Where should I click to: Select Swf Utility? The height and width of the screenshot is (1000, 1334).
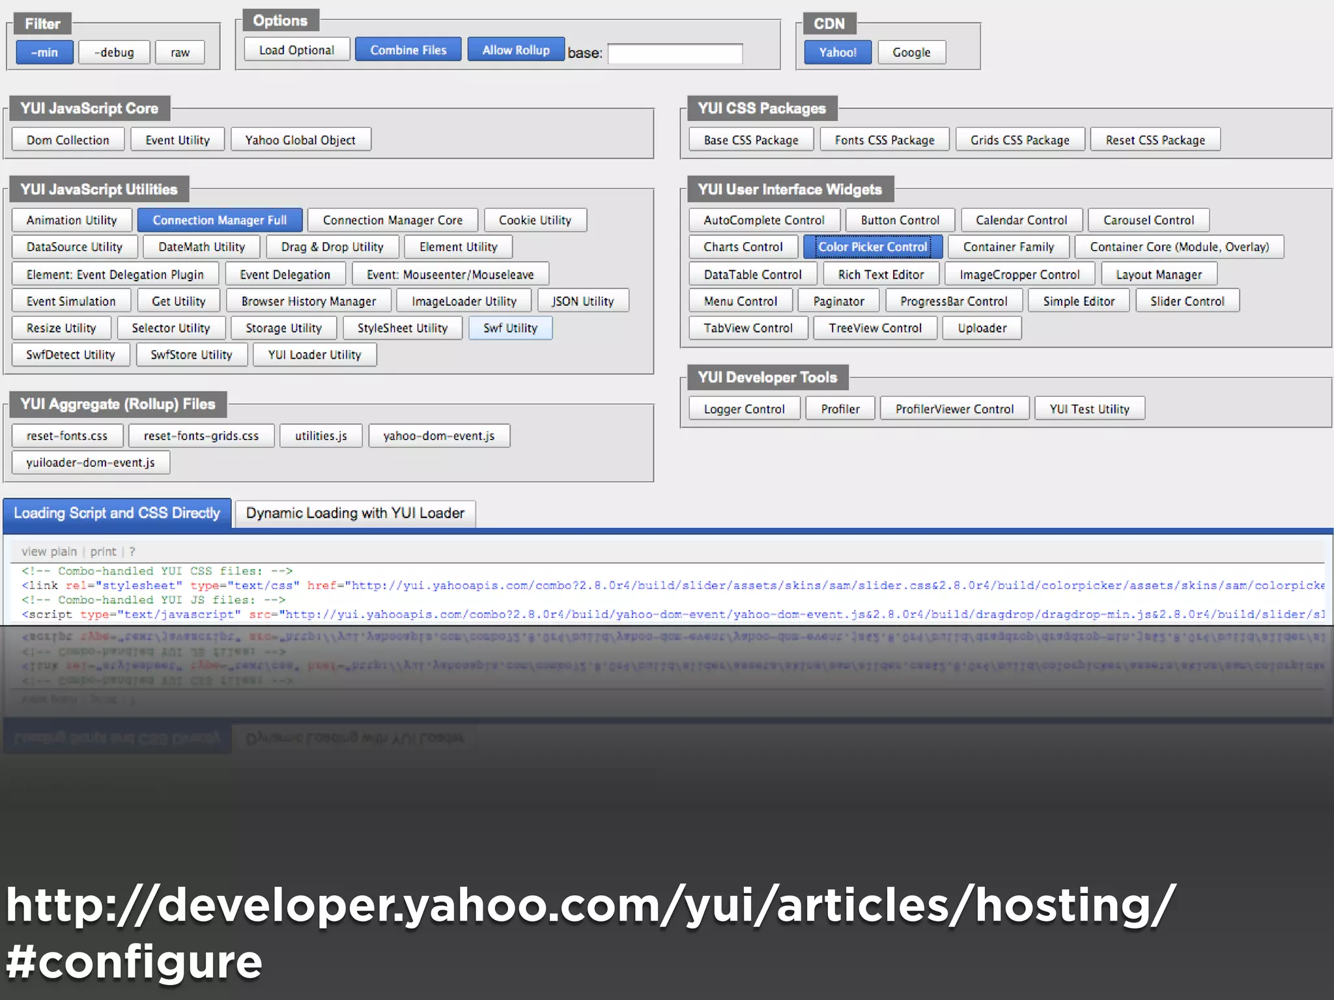click(x=511, y=328)
